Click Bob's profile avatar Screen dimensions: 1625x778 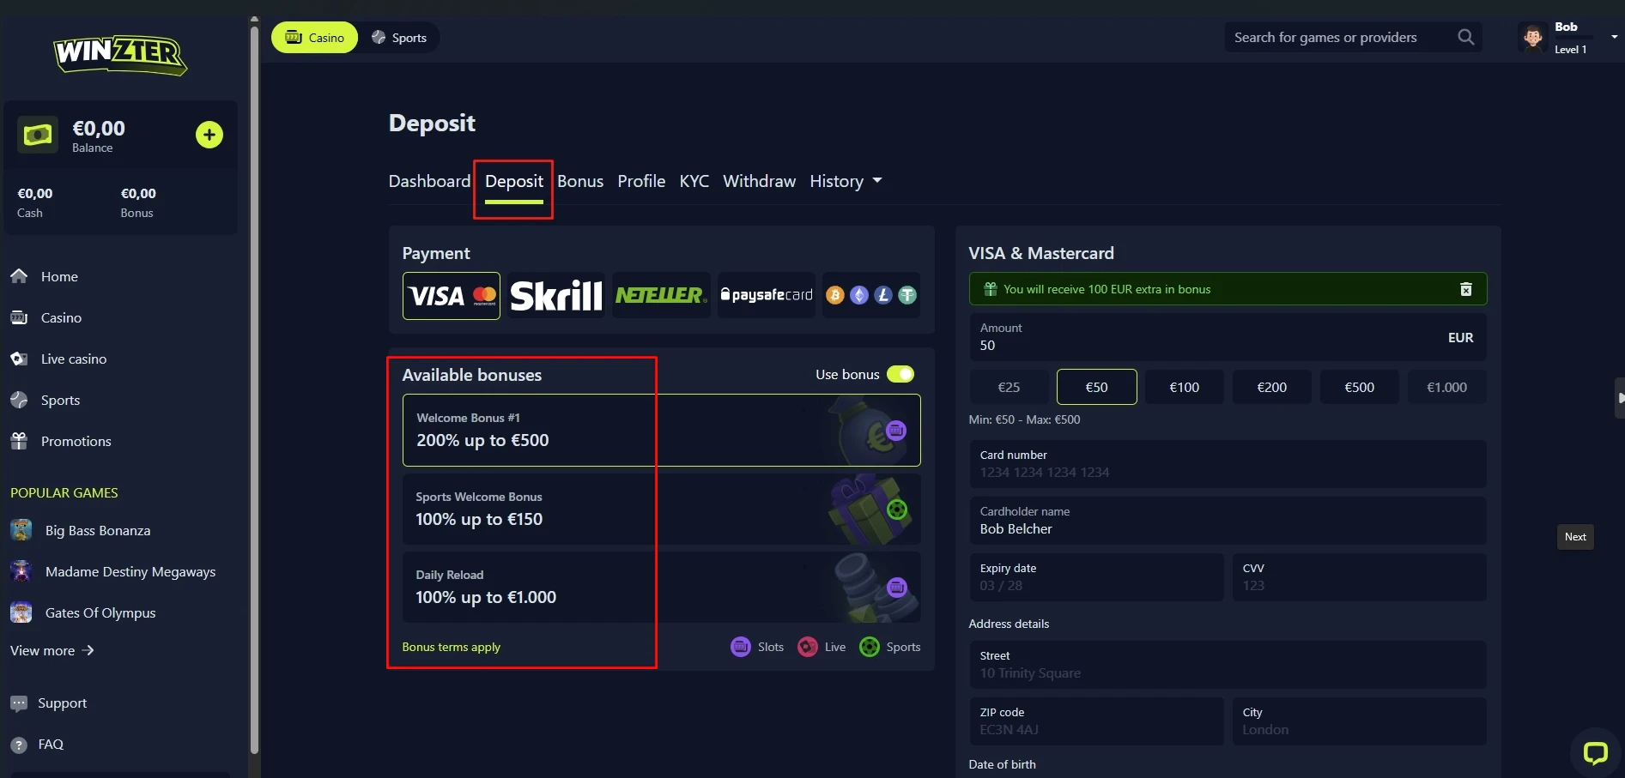[1532, 37]
